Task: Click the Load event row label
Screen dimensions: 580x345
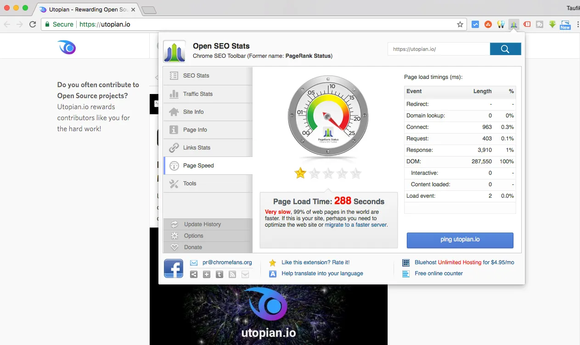Action: [x=421, y=196]
